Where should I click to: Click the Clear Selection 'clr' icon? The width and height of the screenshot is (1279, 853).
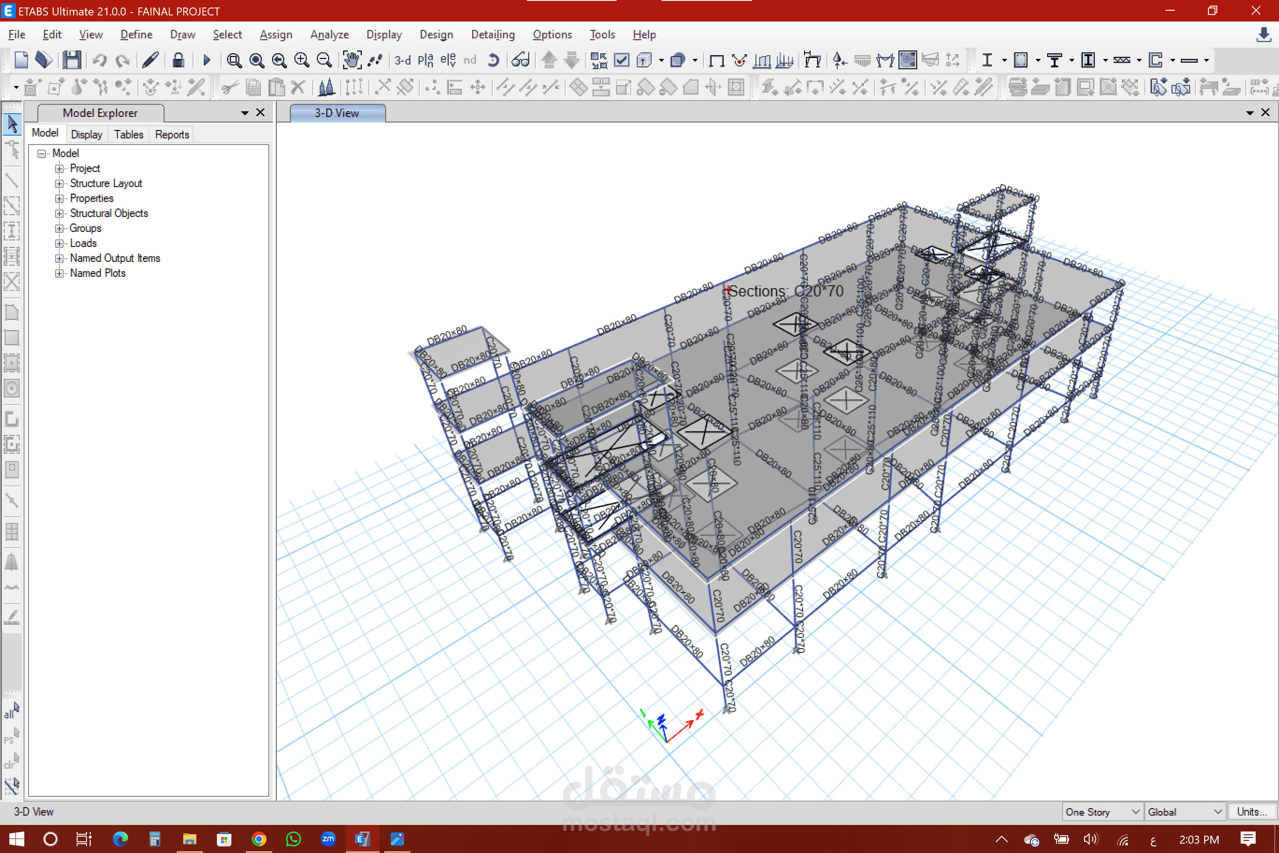pos(12,761)
